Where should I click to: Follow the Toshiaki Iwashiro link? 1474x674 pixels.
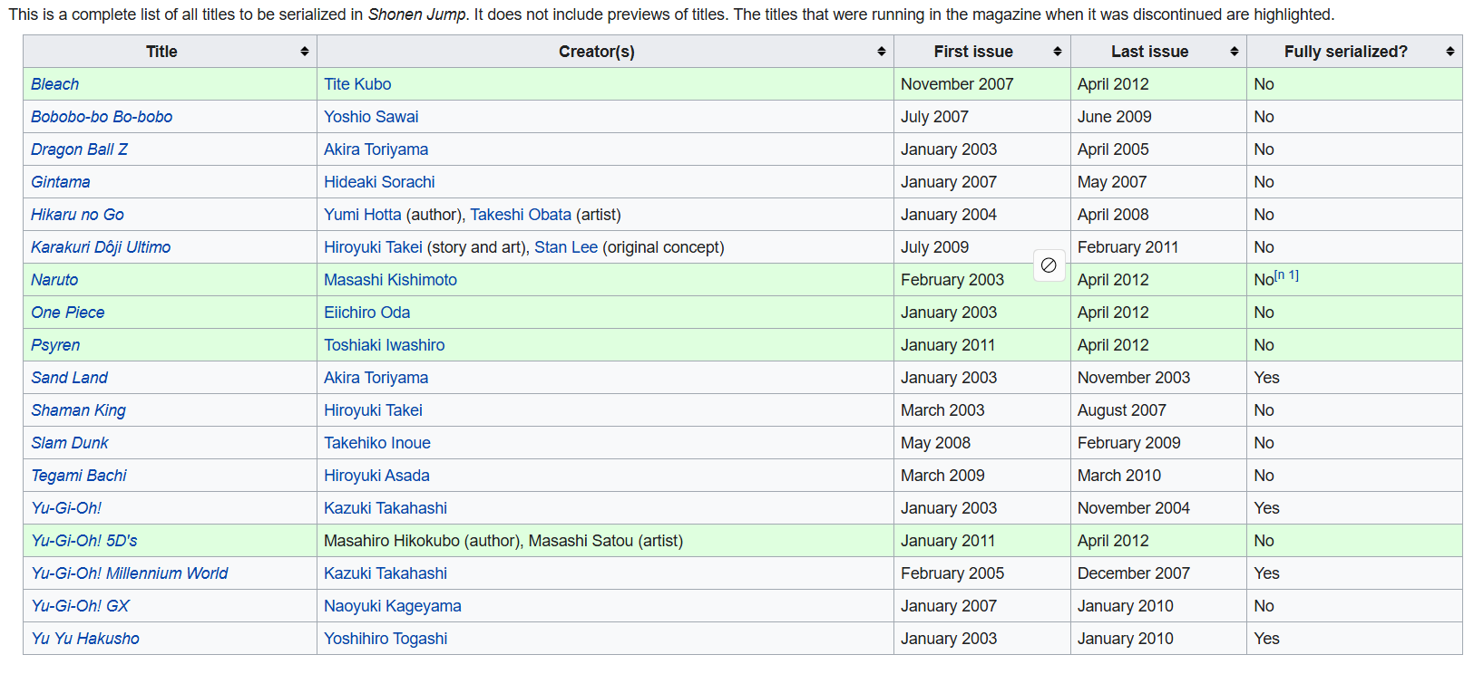tap(385, 345)
